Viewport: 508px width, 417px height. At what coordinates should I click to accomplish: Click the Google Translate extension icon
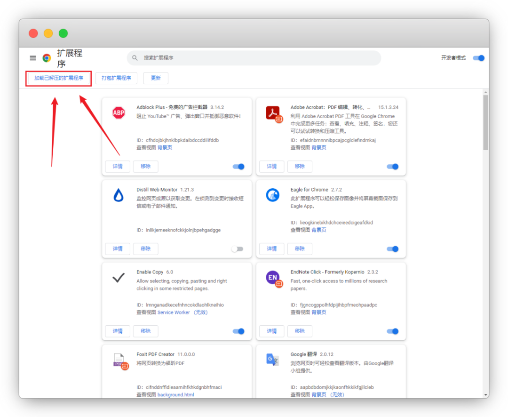[272, 360]
